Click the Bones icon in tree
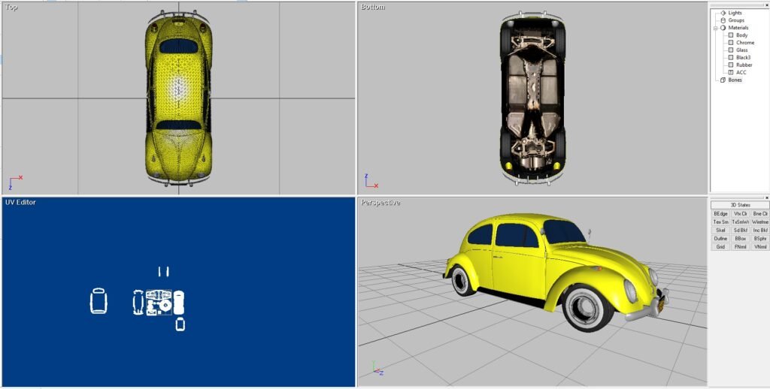Viewport: 770px width, 389px height. click(x=723, y=80)
